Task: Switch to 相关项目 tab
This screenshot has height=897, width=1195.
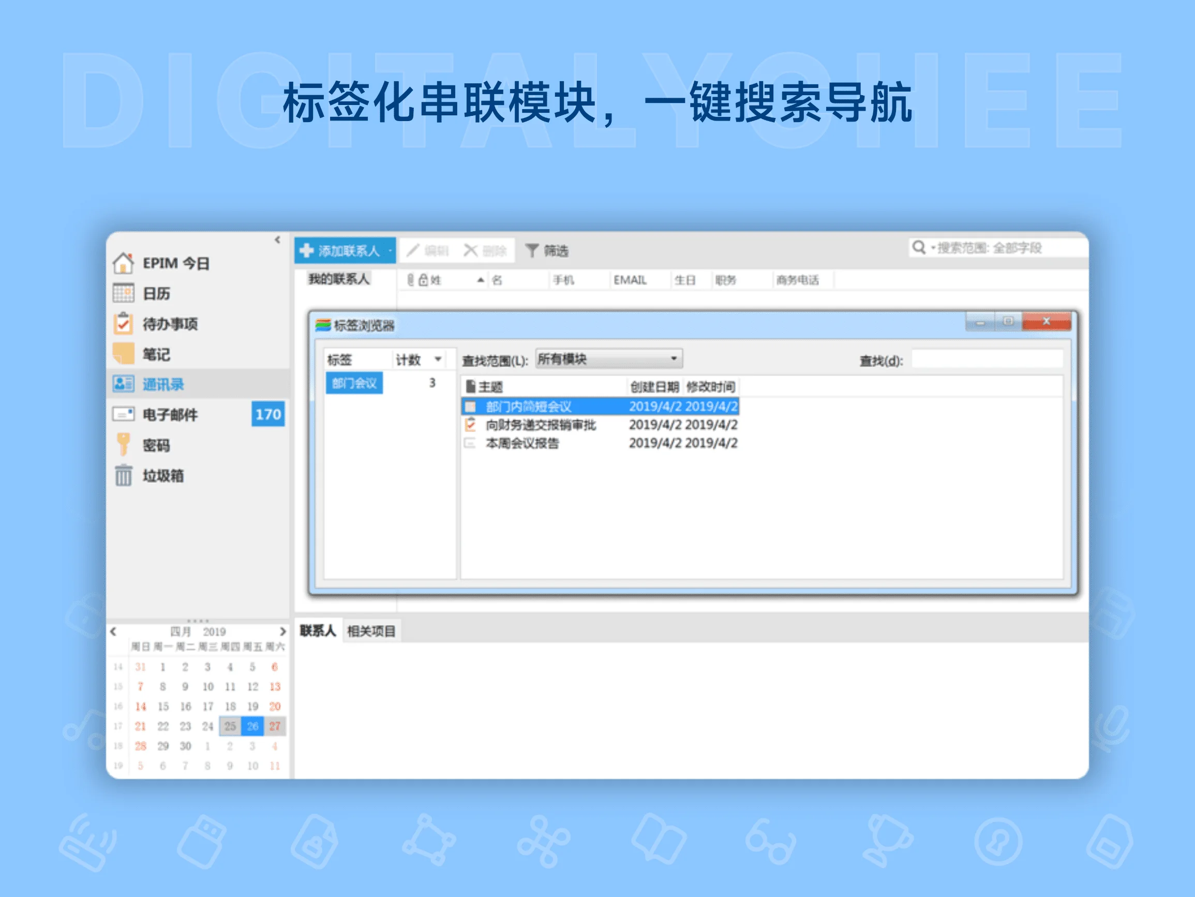Action: coord(371,631)
